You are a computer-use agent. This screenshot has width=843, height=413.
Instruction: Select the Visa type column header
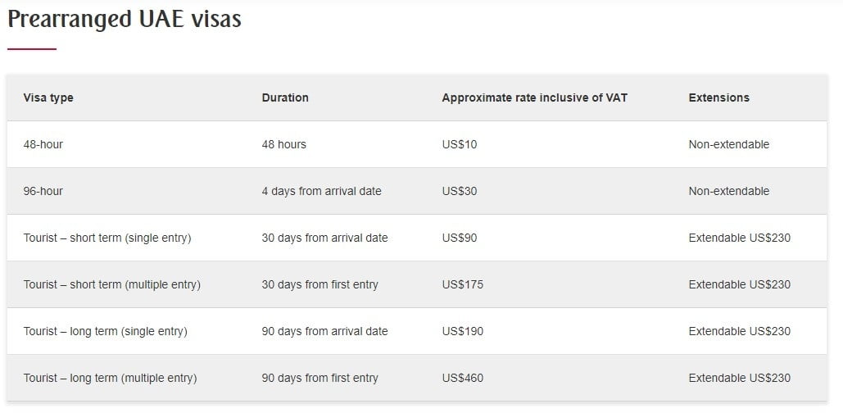(48, 98)
